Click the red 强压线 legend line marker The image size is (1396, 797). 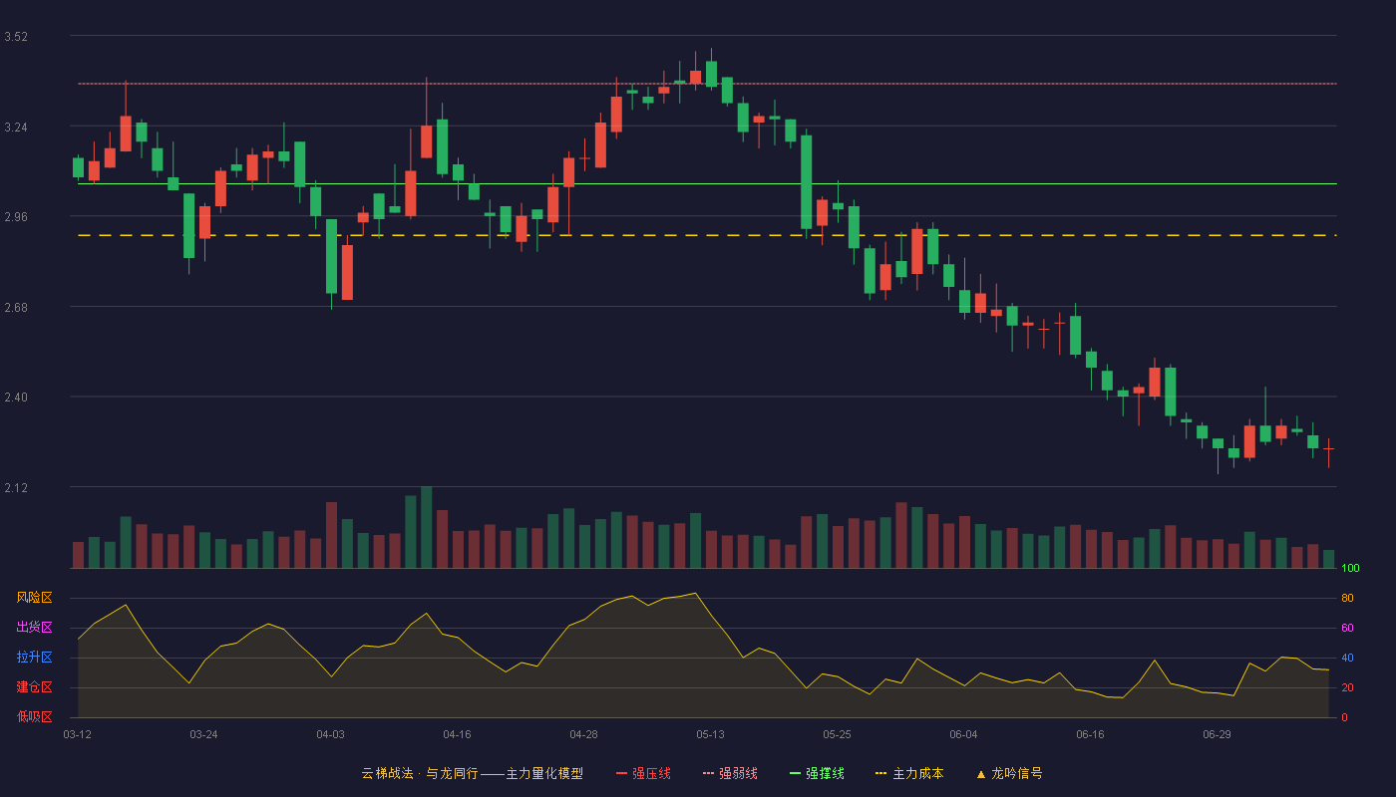pyautogui.click(x=622, y=774)
